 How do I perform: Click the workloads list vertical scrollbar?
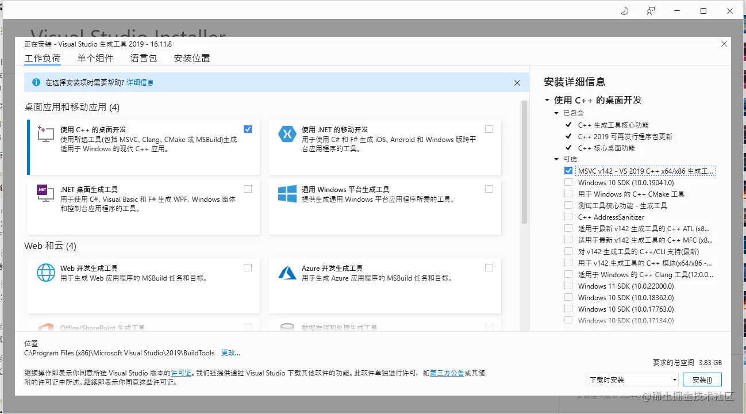[x=524, y=163]
